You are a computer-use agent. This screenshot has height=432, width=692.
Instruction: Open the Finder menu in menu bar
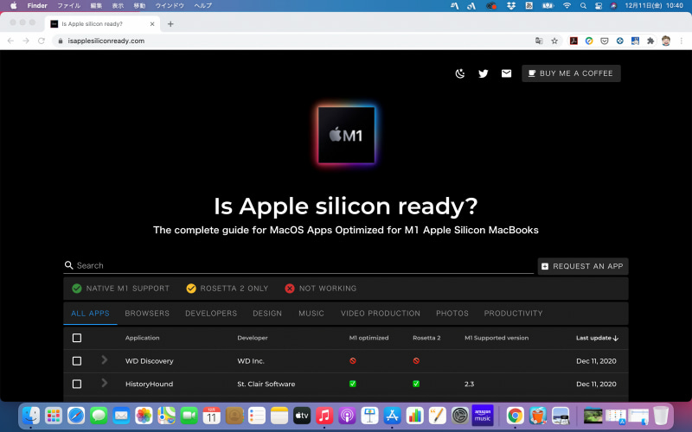click(37, 6)
